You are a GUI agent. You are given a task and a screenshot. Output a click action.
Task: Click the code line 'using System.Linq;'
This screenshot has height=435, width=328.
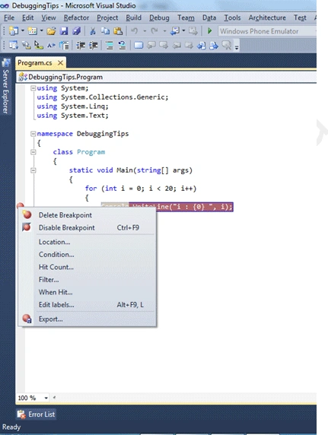coord(72,106)
